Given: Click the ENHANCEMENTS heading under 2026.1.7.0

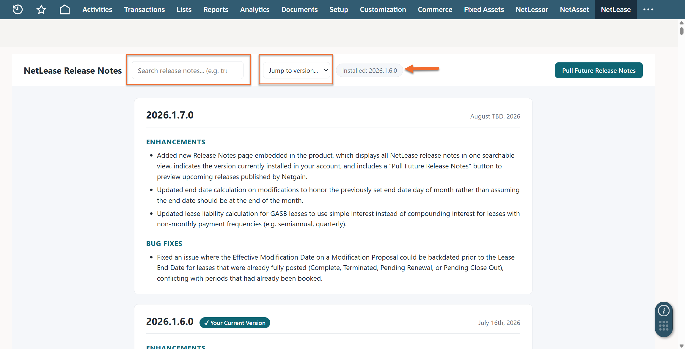Looking at the screenshot, I should (x=175, y=142).
